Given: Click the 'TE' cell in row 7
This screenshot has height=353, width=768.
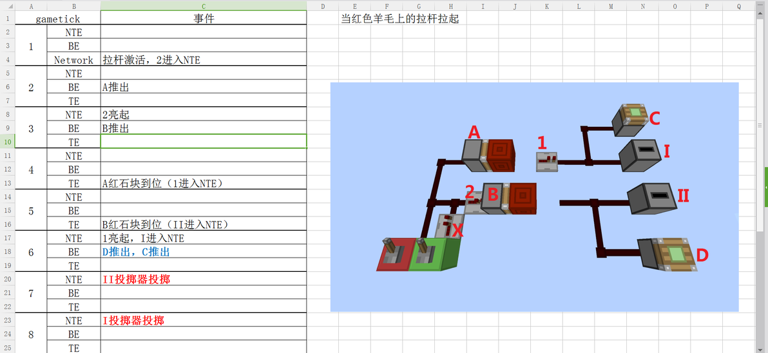Looking at the screenshot, I should [x=74, y=101].
